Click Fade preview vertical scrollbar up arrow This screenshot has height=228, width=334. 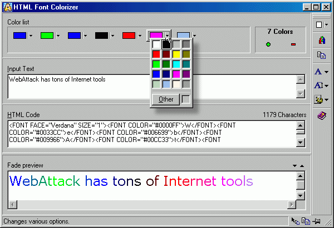pyautogui.click(x=301, y=176)
